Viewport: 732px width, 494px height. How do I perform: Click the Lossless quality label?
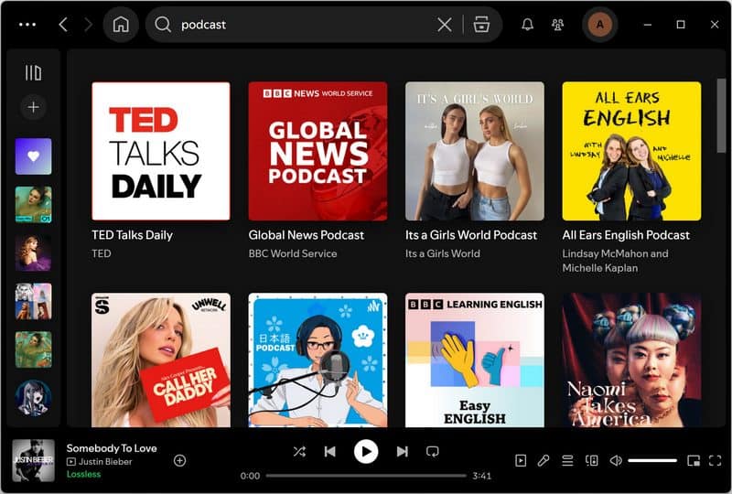(x=83, y=475)
